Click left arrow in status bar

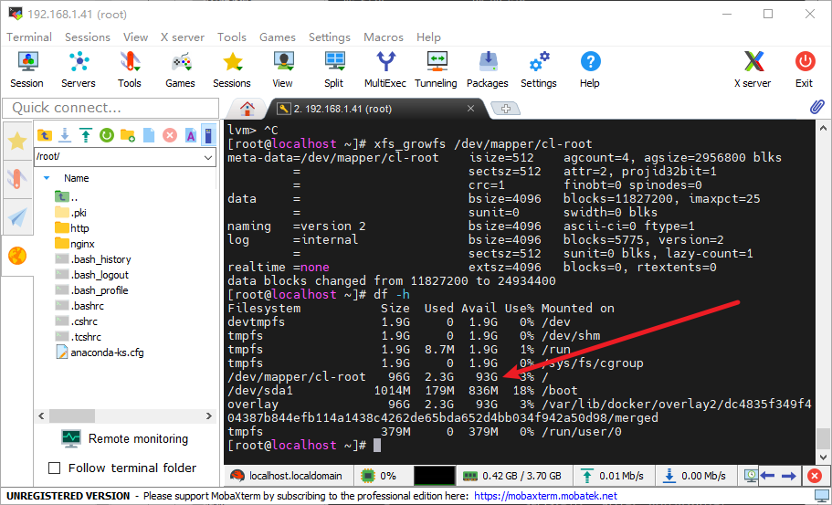767,476
